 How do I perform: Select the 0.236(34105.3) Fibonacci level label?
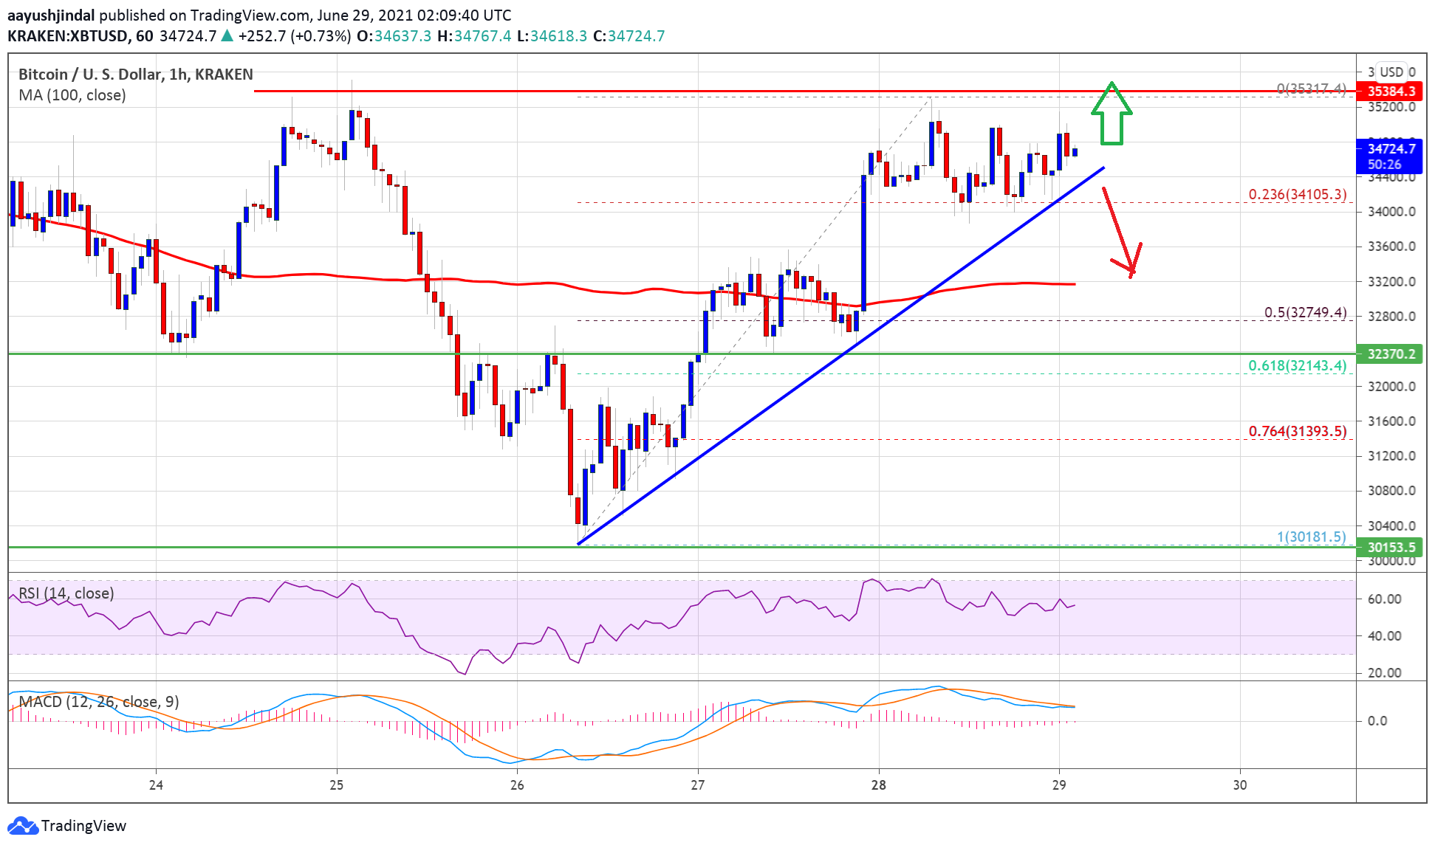[x=1297, y=194]
